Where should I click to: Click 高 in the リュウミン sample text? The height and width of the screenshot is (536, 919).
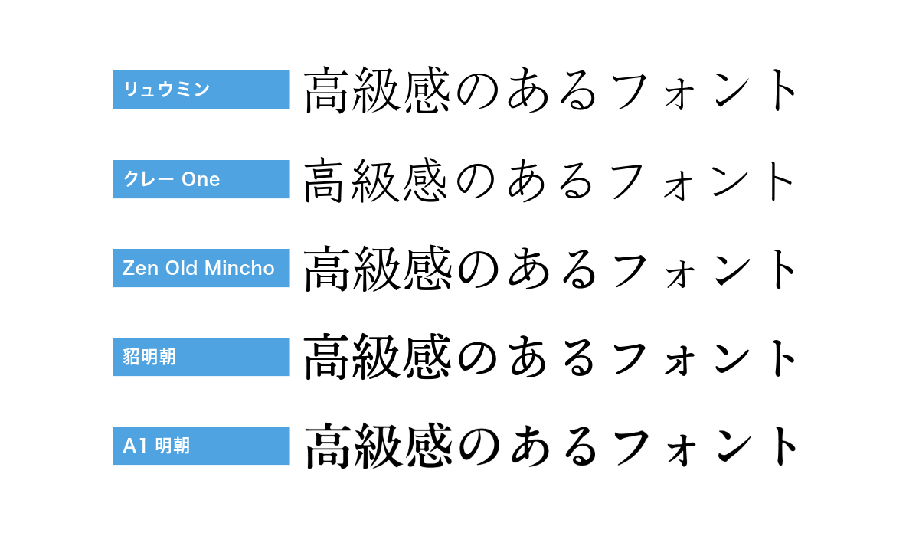[329, 91]
